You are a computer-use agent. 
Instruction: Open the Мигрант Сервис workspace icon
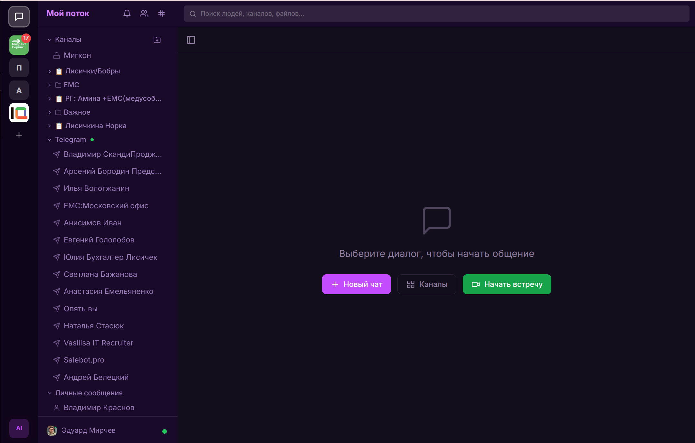19,45
